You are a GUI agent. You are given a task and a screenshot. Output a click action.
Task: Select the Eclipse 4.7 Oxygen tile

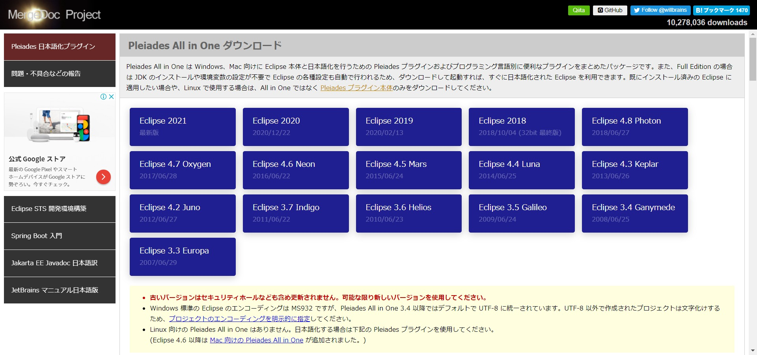coord(183,170)
